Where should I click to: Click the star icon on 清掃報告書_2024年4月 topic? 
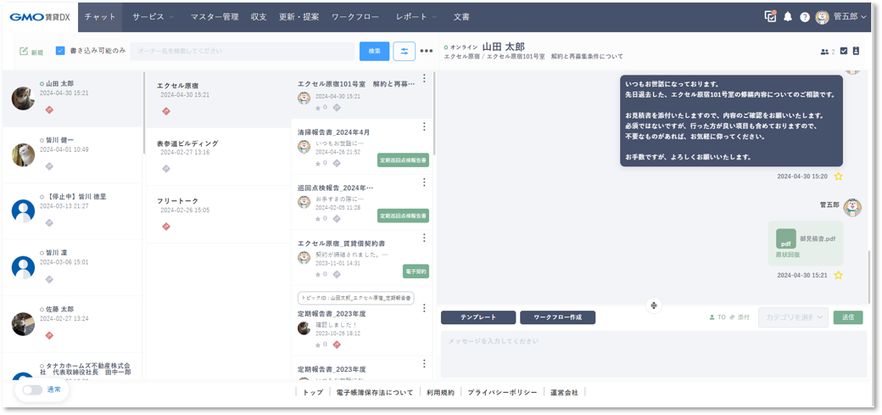318,163
